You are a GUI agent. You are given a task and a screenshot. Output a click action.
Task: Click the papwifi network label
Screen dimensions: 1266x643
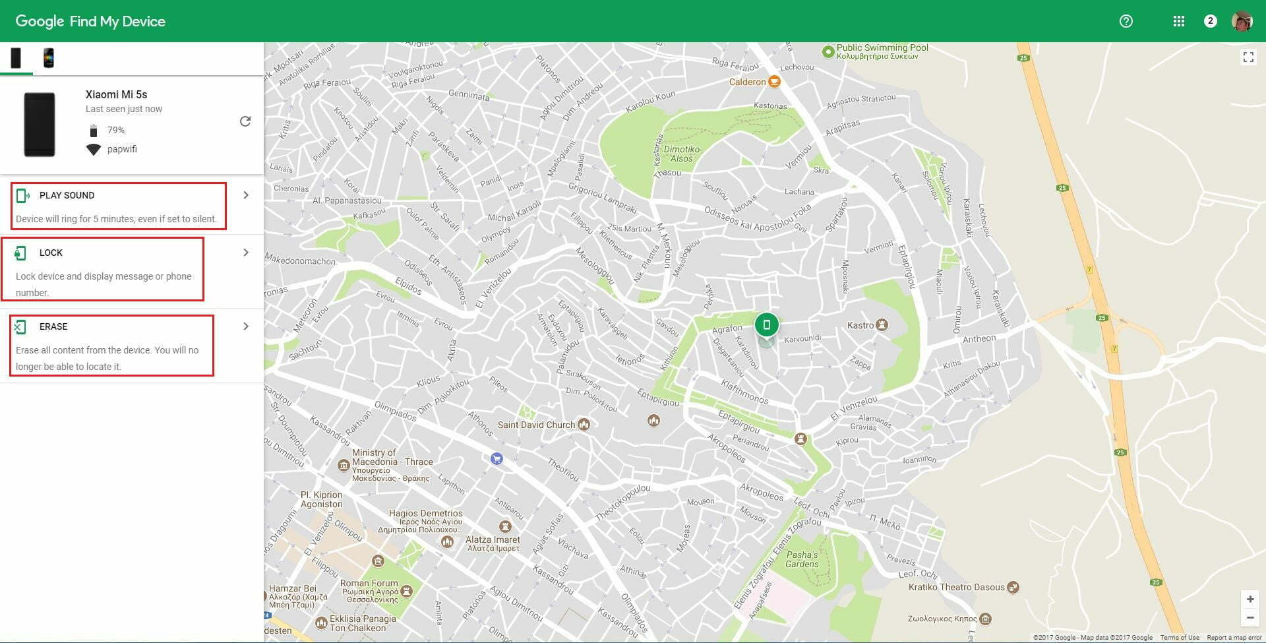pyautogui.click(x=122, y=149)
